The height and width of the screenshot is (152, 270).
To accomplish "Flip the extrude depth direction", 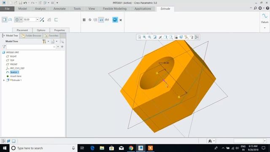I will pos(42,20).
